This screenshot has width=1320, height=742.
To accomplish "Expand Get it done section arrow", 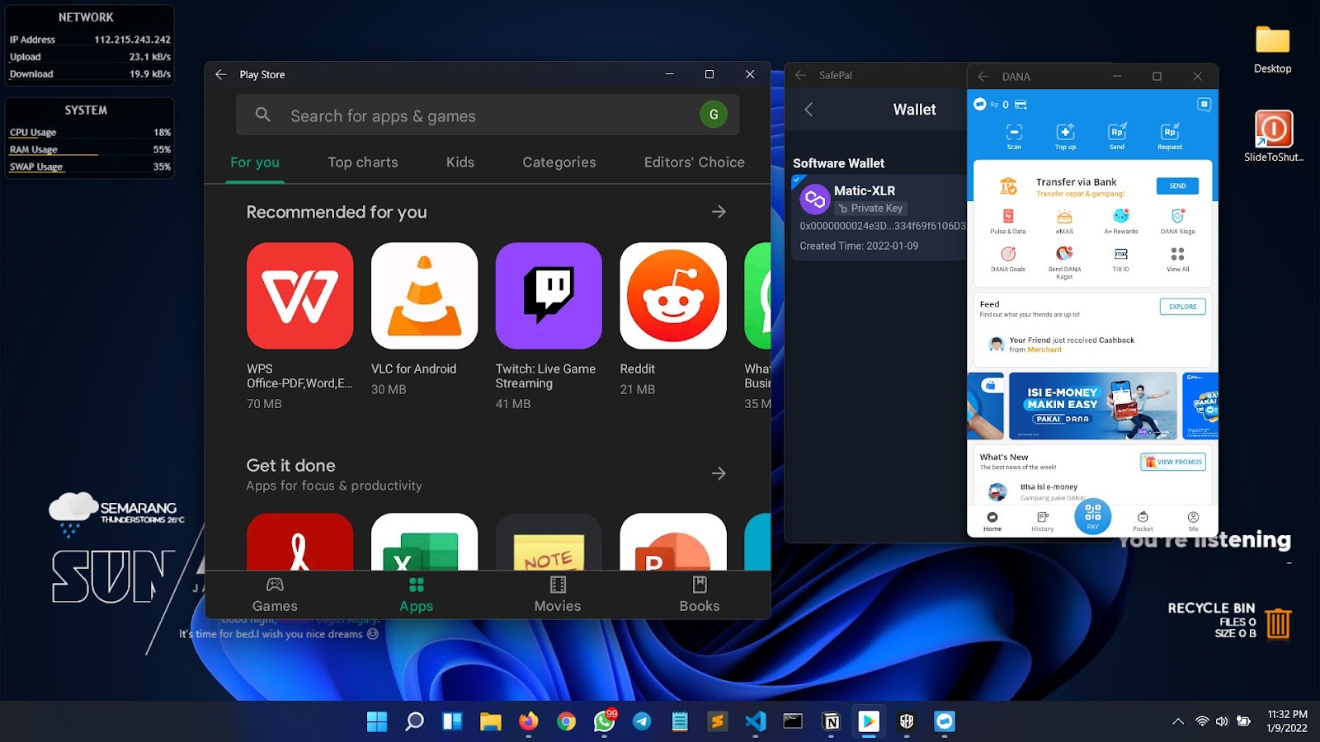I will (719, 473).
